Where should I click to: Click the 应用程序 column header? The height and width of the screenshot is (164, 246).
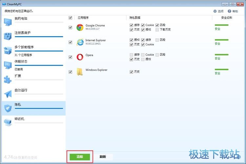coord(83,18)
